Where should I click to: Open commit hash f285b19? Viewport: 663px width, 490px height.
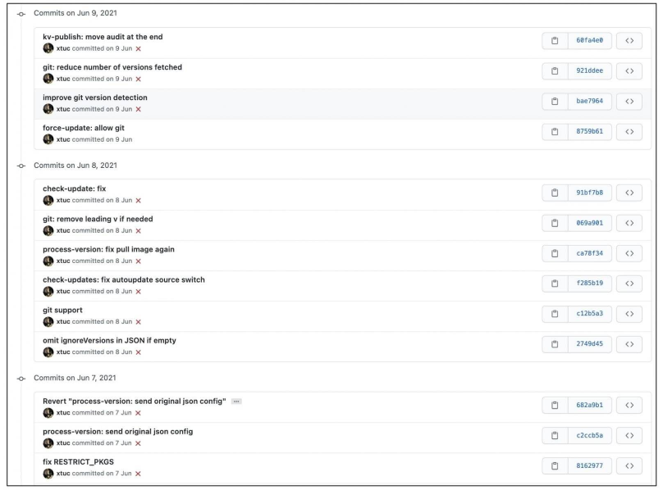(x=589, y=284)
